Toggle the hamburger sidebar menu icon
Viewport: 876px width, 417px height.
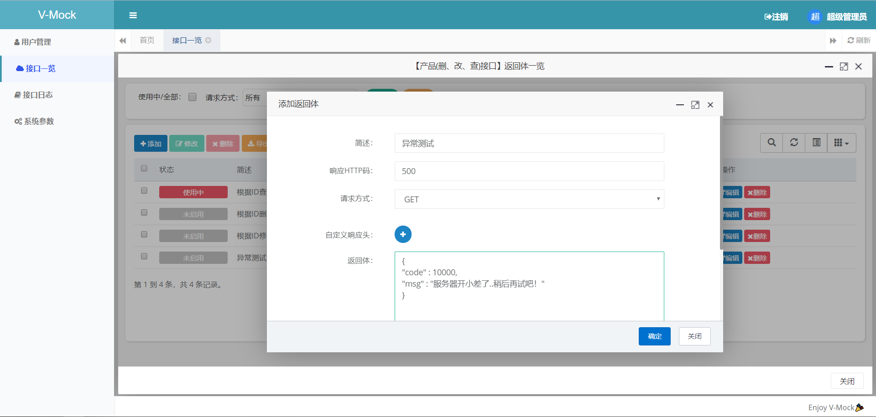tap(133, 15)
